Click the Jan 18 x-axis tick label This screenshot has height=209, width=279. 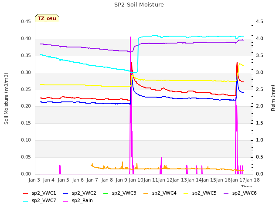tap(252, 180)
